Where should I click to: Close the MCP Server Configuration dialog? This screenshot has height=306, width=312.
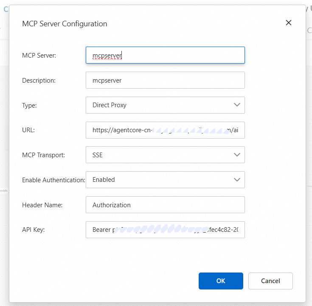[x=289, y=22]
